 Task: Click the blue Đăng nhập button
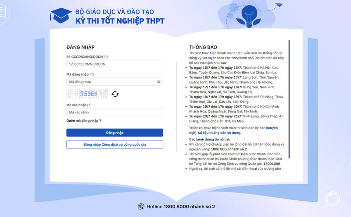[115, 133]
